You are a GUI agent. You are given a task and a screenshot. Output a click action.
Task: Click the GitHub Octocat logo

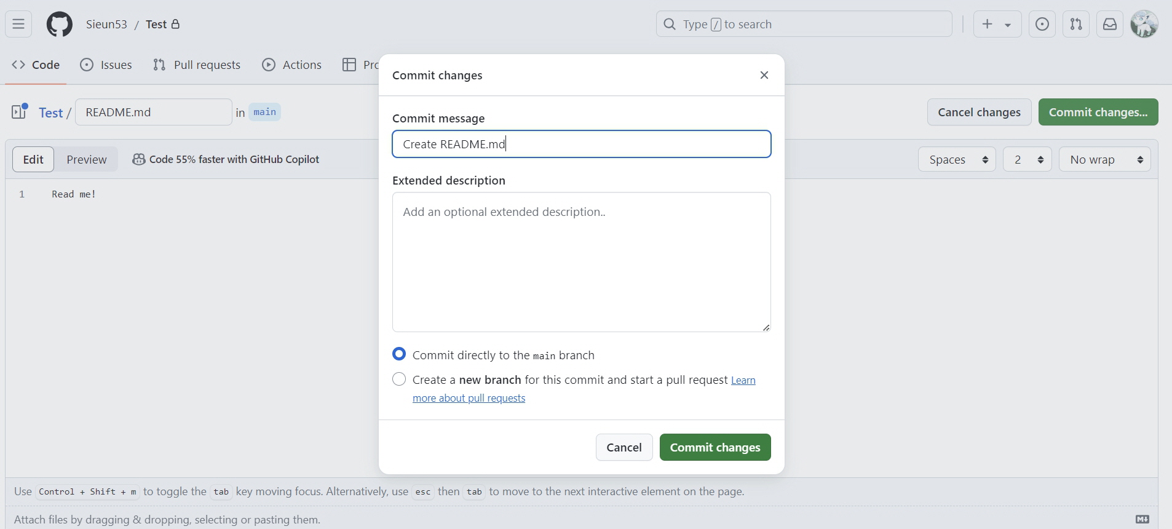click(60, 25)
